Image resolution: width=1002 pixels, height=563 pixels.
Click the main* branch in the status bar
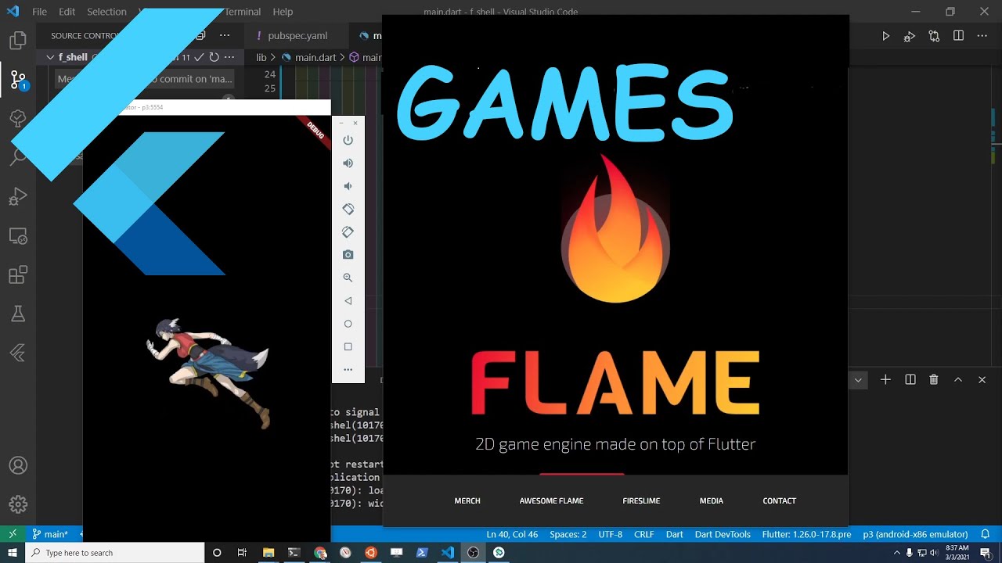50,534
